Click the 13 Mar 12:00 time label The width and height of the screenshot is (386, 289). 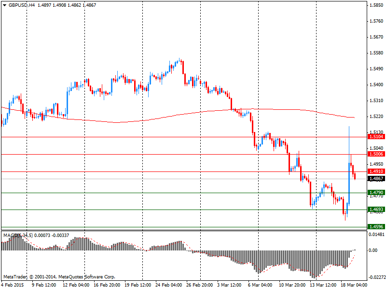(x=323, y=285)
